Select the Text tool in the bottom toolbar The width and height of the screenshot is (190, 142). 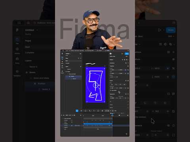pos(94,111)
